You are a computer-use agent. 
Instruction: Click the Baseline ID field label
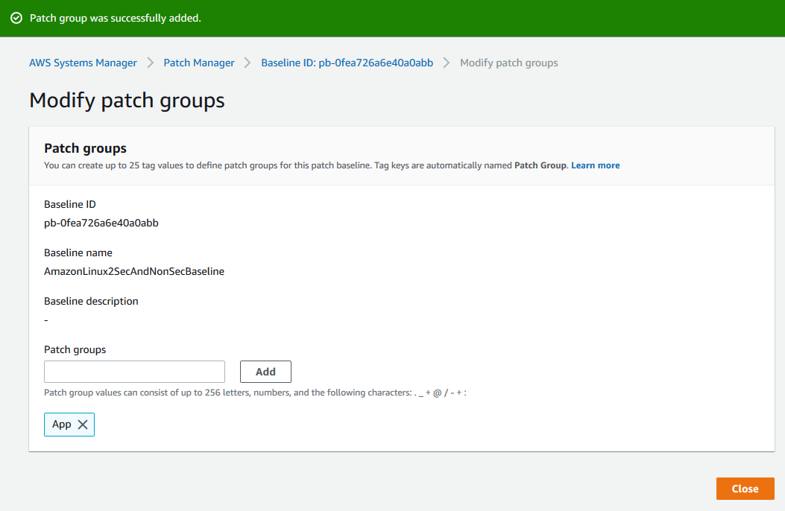coord(70,204)
